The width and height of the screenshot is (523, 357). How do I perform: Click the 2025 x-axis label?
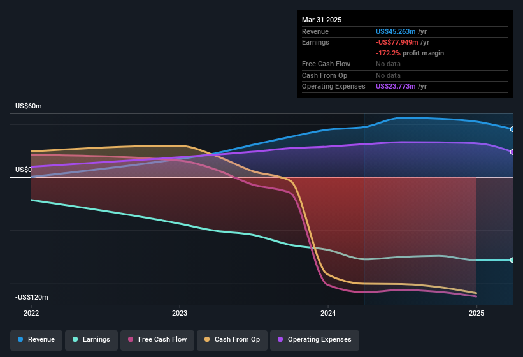(476, 313)
